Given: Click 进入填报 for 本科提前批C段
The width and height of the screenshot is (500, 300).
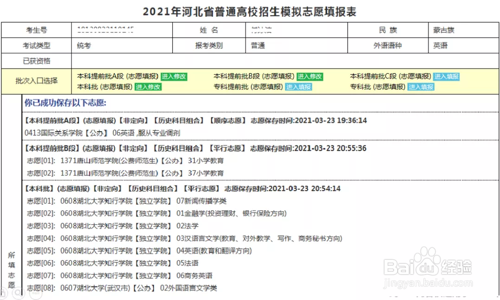Looking at the screenshot, I should pos(447,77).
